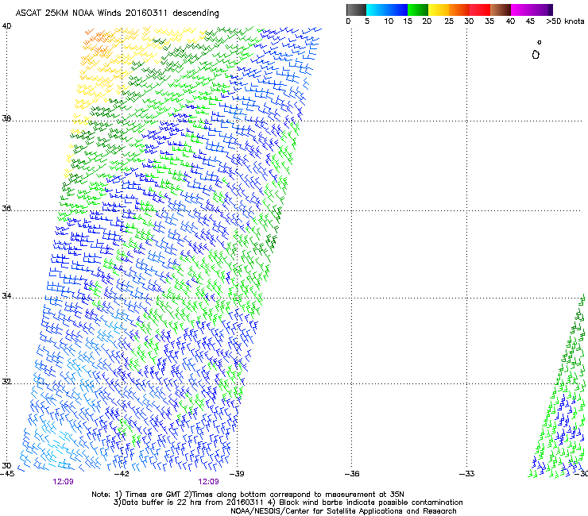Choose the orange 25-30 knots legend segment
Viewport: 588px width, 516px height.
tap(459, 10)
